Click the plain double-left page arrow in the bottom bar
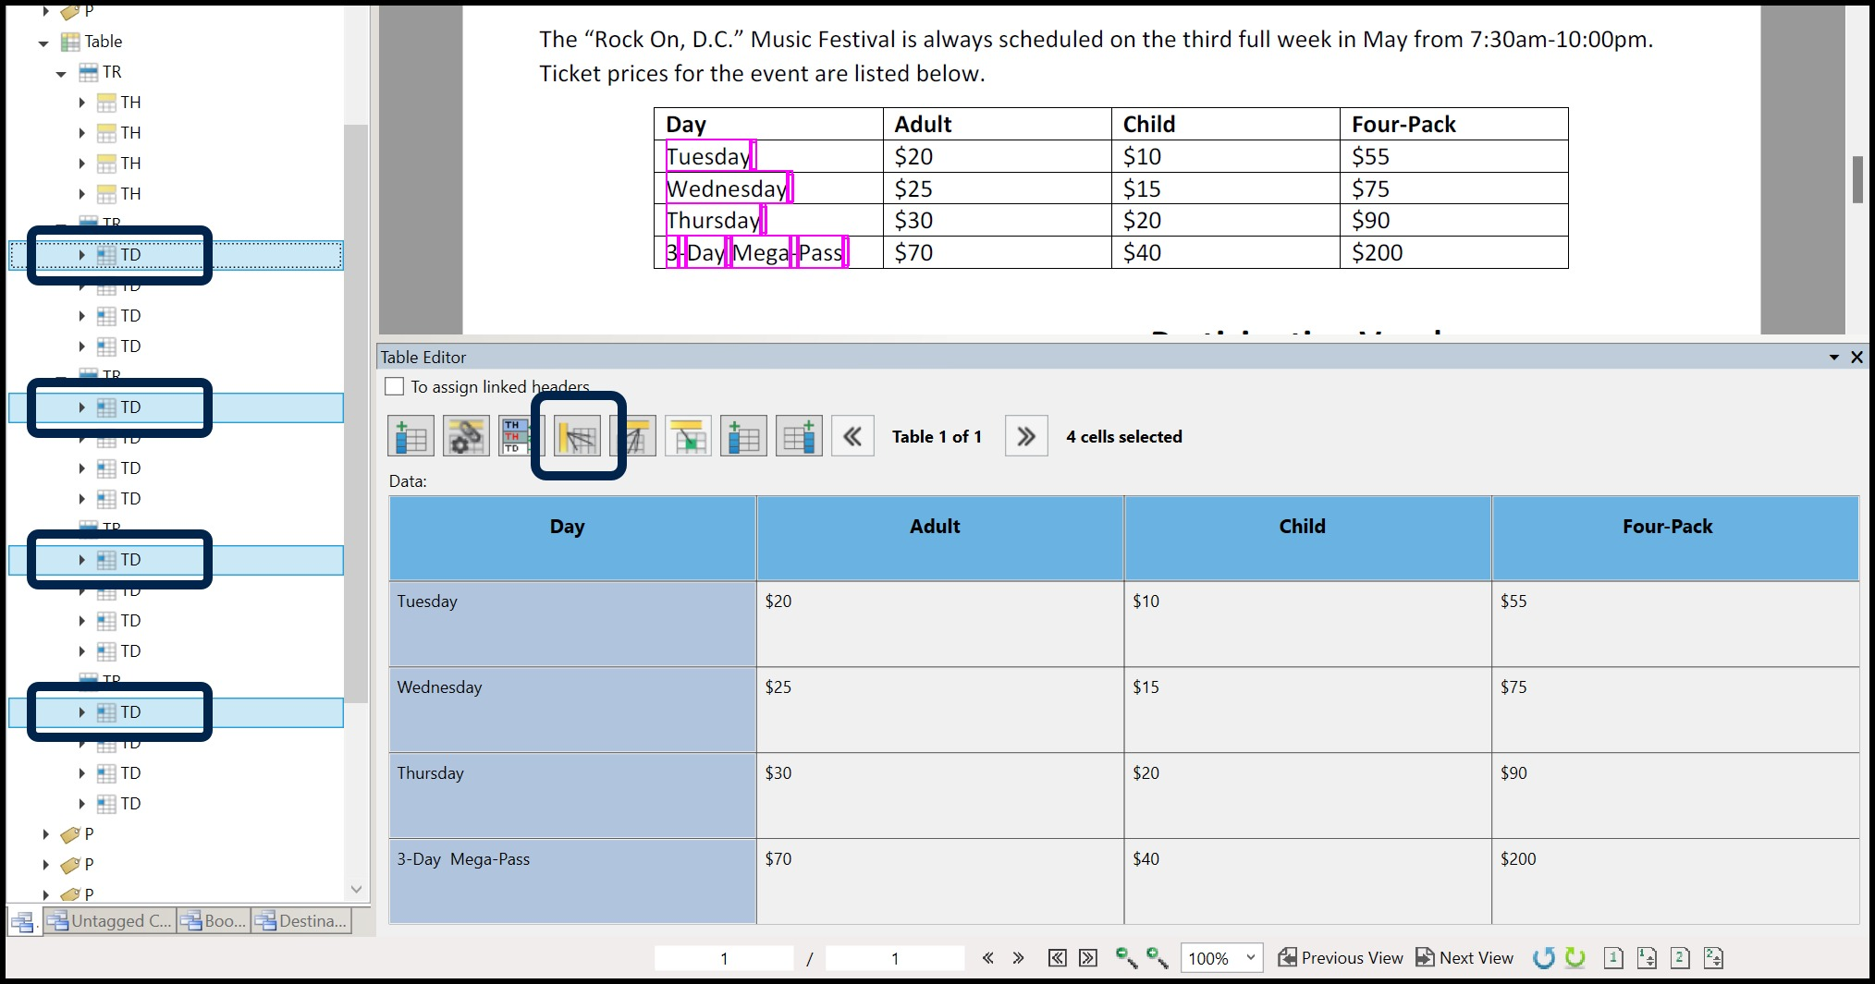Screen dimensions: 1875x984 (988, 958)
